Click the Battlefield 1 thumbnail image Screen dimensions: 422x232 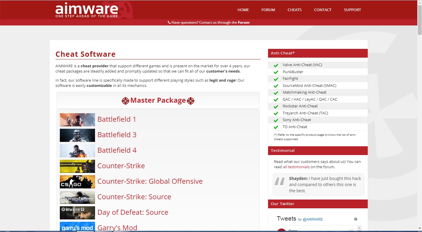click(x=77, y=120)
